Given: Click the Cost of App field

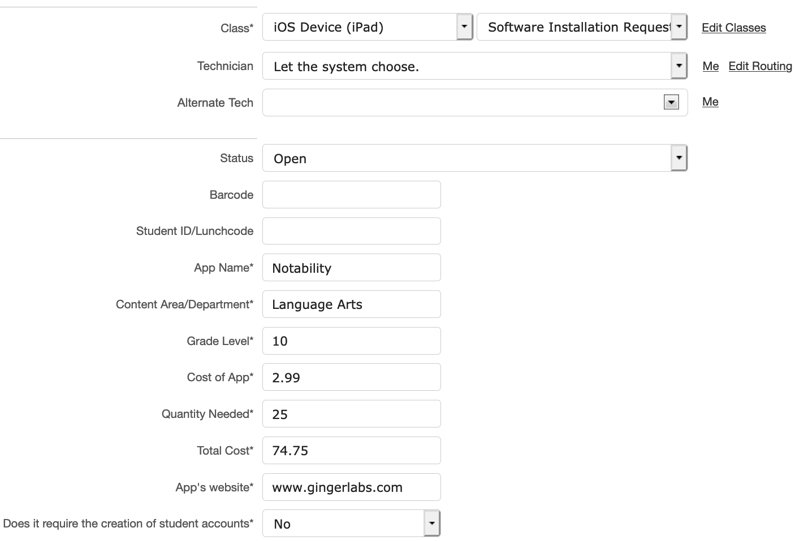Looking at the screenshot, I should 351,377.
